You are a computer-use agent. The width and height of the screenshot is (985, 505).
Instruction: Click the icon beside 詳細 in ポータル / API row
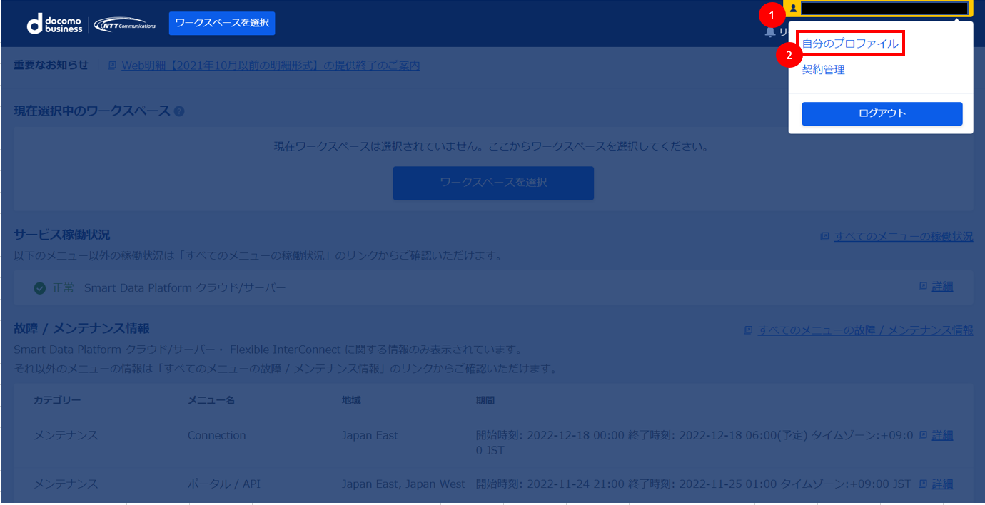[x=923, y=484]
